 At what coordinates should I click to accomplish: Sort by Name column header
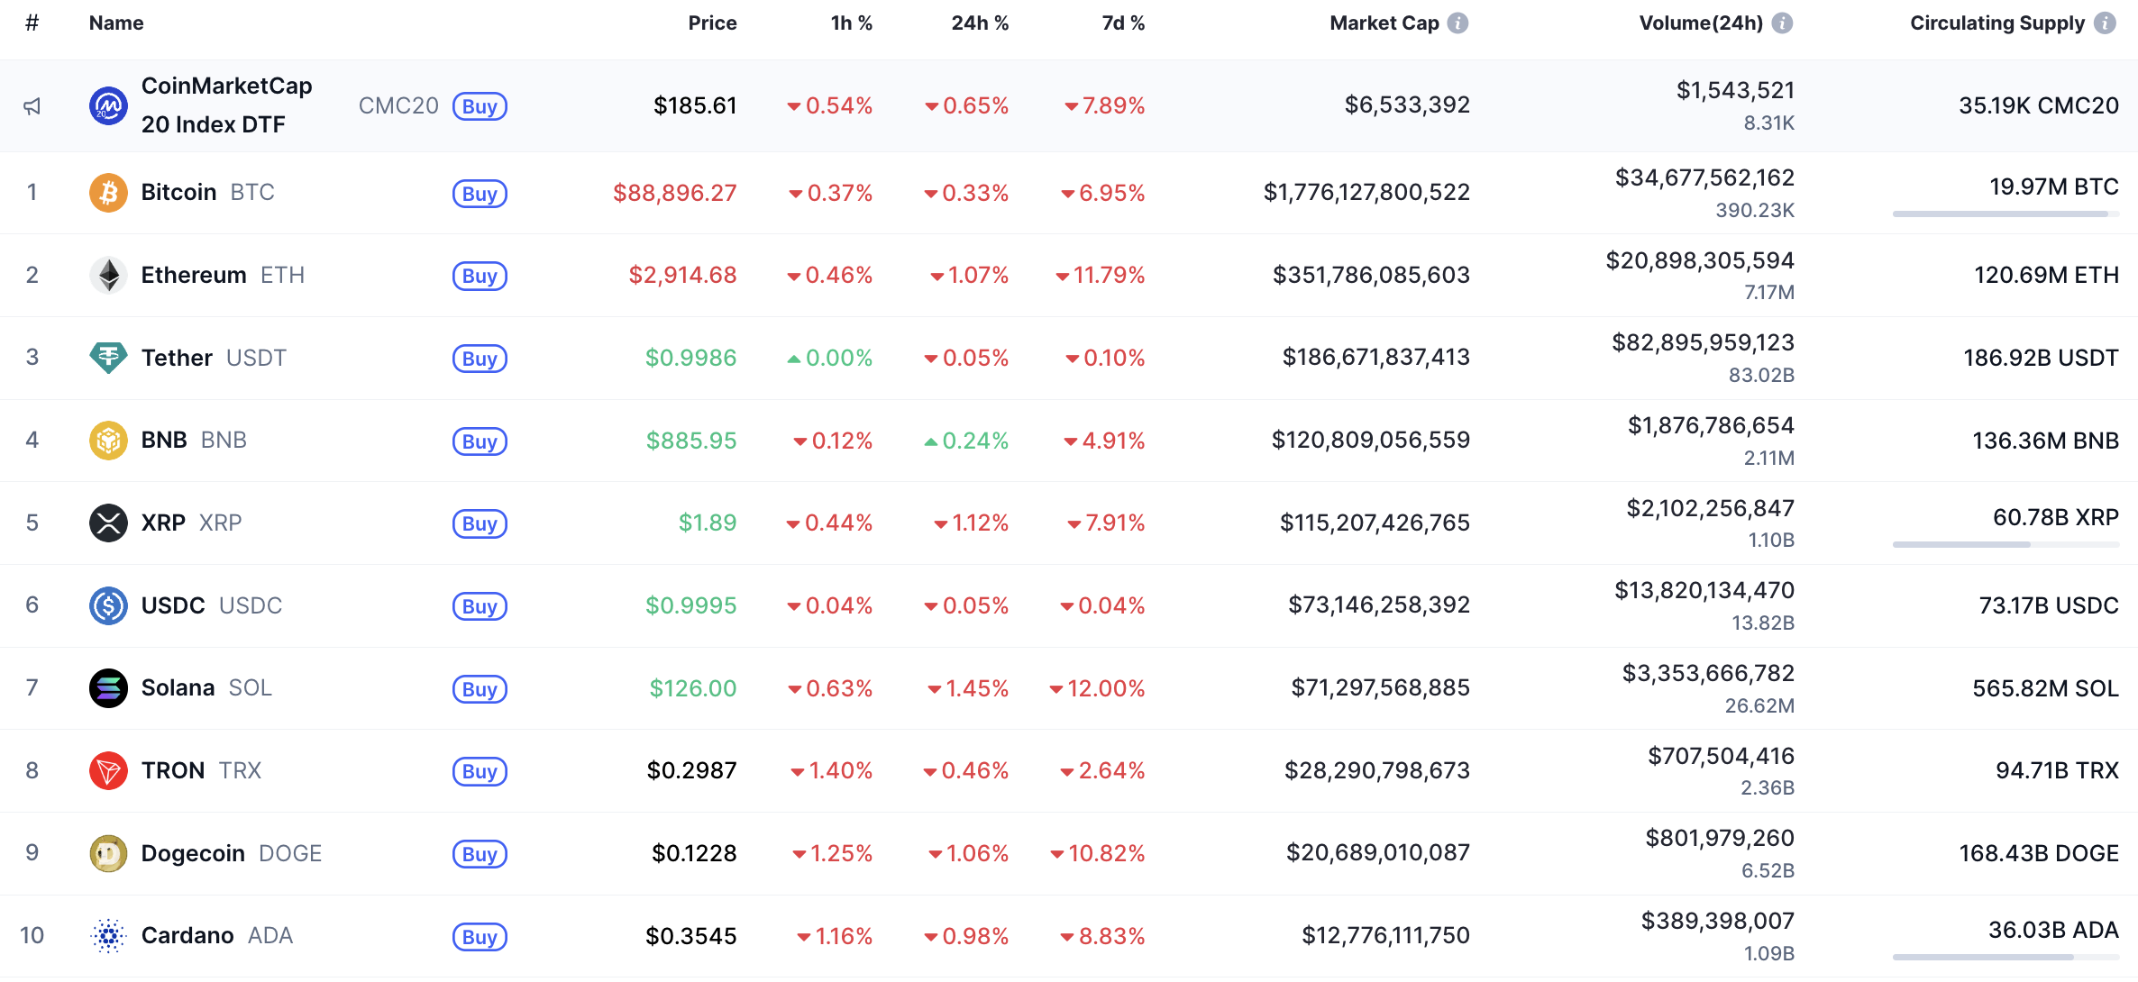[116, 23]
